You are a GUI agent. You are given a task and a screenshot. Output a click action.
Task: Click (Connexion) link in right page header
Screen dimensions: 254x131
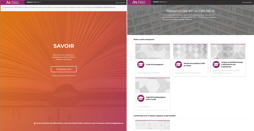tap(247, 2)
